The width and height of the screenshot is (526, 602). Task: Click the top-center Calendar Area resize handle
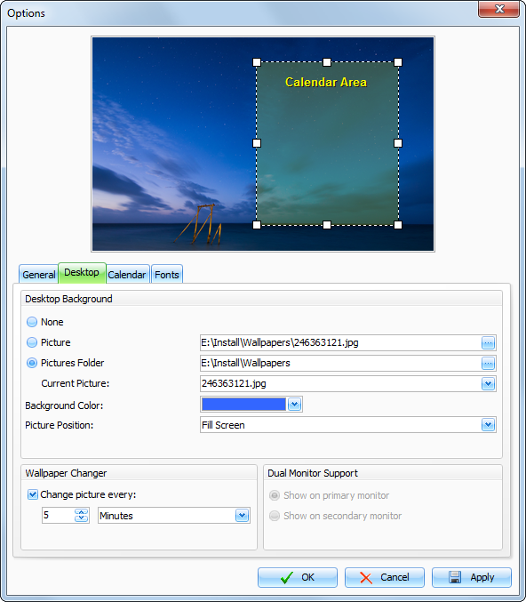[x=327, y=62]
